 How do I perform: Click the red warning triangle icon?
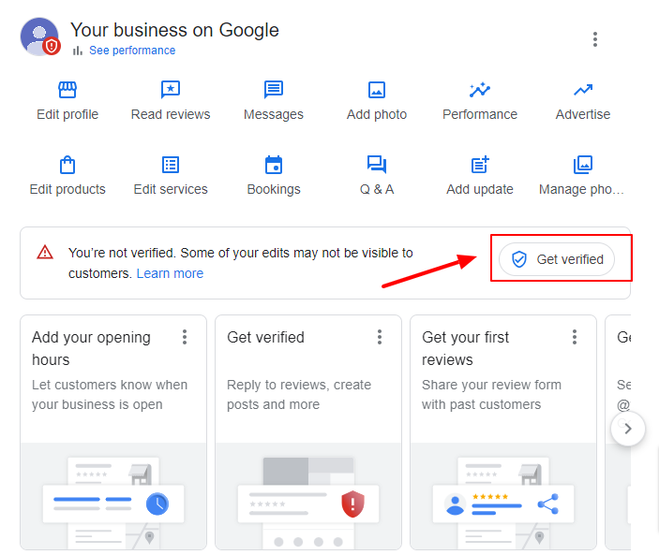click(x=45, y=253)
